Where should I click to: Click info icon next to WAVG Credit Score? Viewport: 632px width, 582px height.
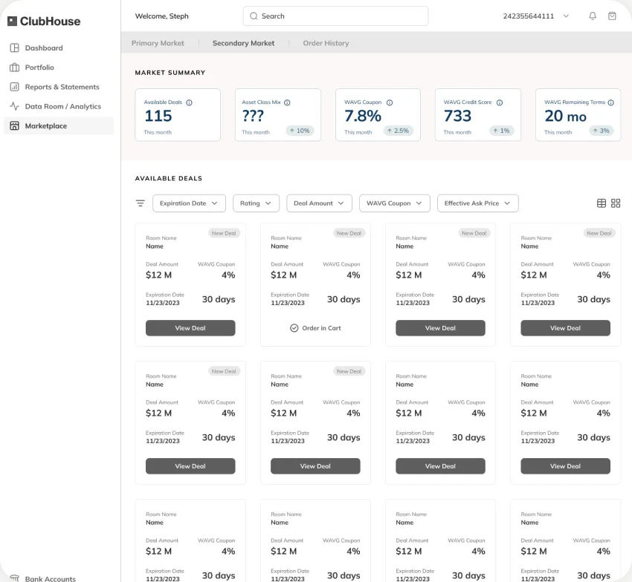pyautogui.click(x=500, y=102)
